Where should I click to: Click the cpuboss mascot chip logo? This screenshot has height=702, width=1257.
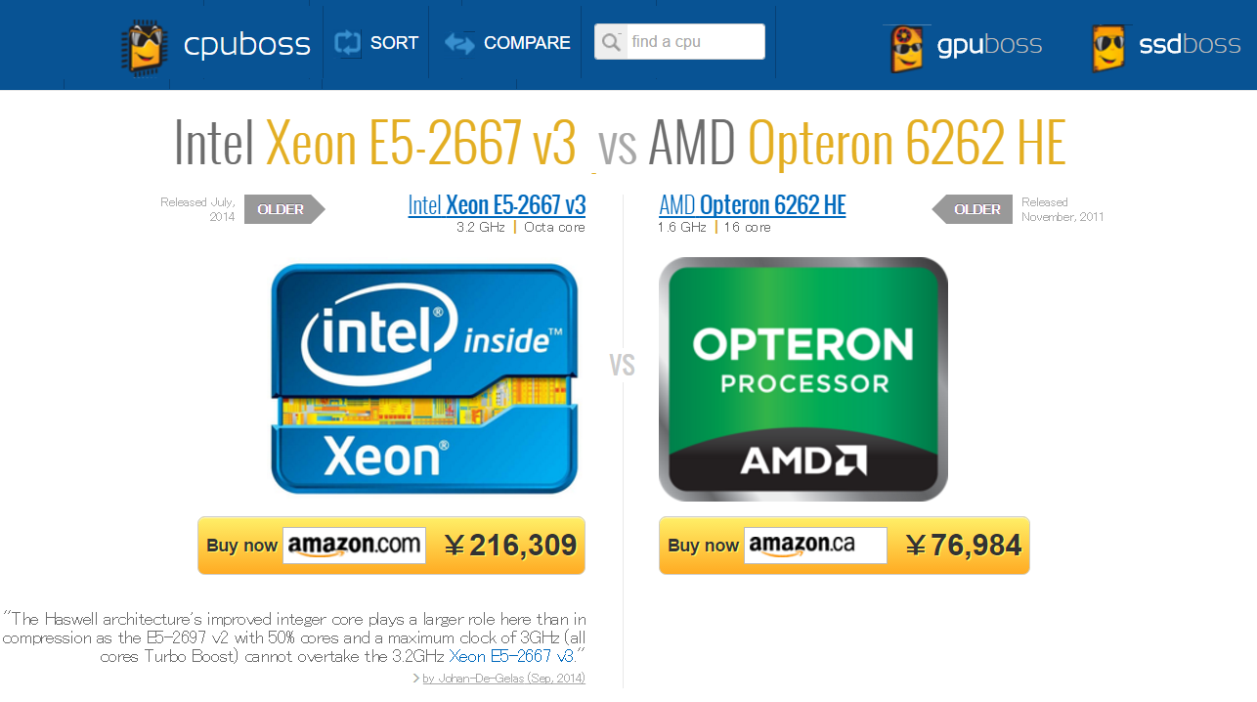tap(144, 46)
